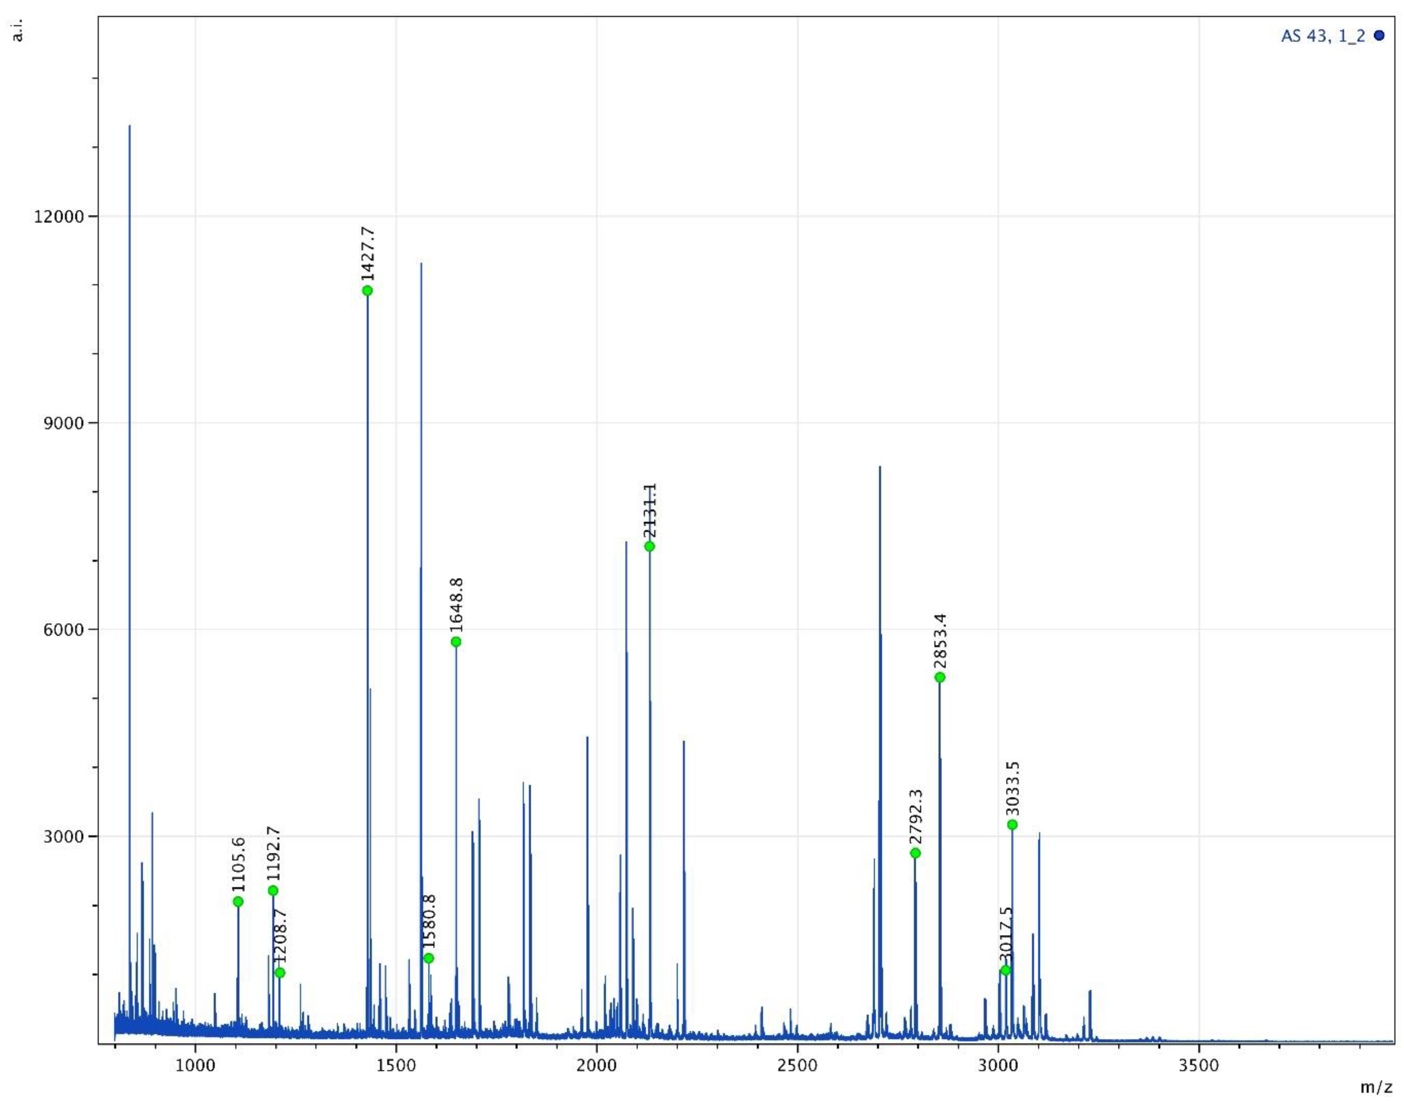The width and height of the screenshot is (1404, 1103).
Task: Click the green dot at peak 3033.5
Action: coord(1012,825)
